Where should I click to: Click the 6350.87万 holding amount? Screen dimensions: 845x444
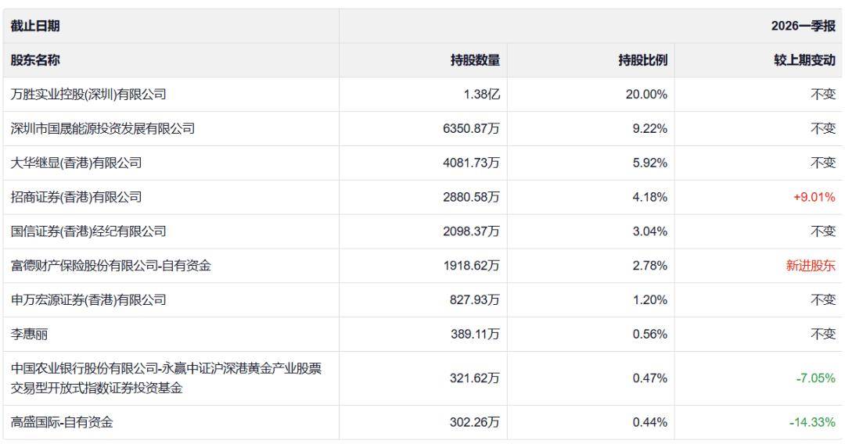[x=472, y=129]
